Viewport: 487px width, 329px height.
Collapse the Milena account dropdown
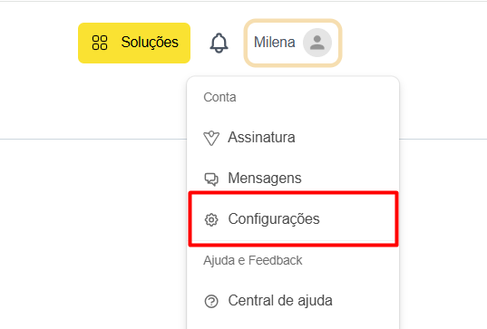click(x=293, y=43)
